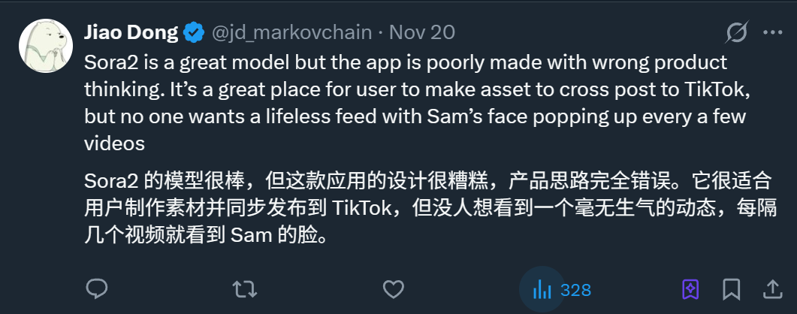Screen dimensions: 797x314
Task: Click the purple sparkle bookmark icon
Action: [x=690, y=289]
